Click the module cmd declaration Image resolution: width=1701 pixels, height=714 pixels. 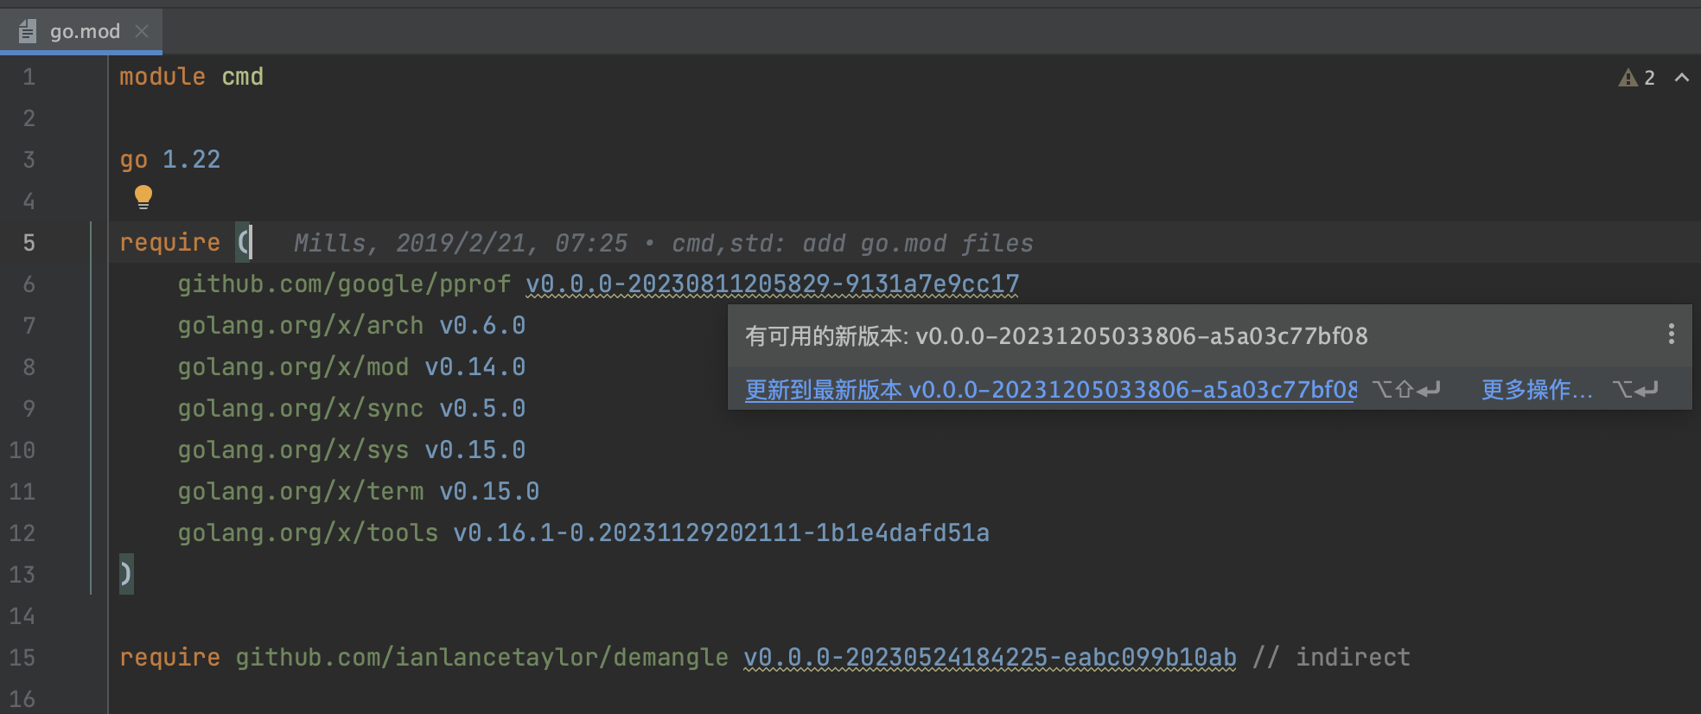coord(191,77)
